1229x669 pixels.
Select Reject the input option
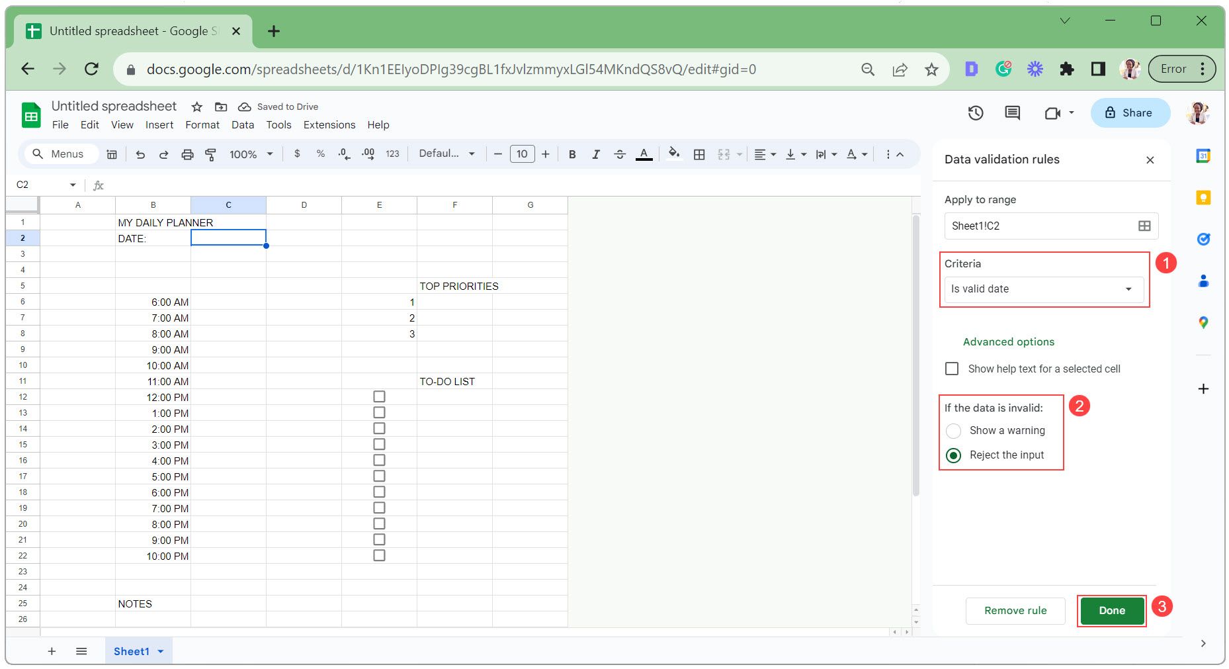coord(953,455)
